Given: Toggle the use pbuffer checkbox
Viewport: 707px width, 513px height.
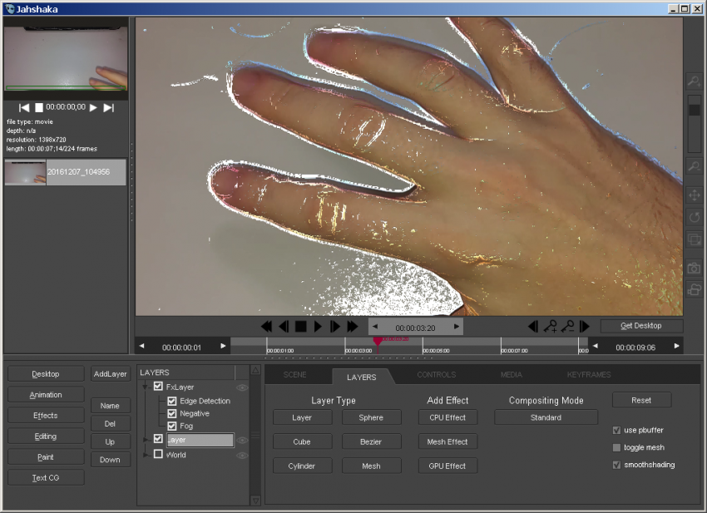Looking at the screenshot, I should (617, 430).
